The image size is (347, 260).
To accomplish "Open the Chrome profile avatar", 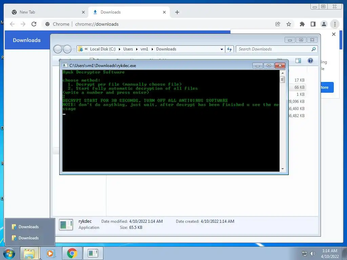I will click(x=324, y=24).
